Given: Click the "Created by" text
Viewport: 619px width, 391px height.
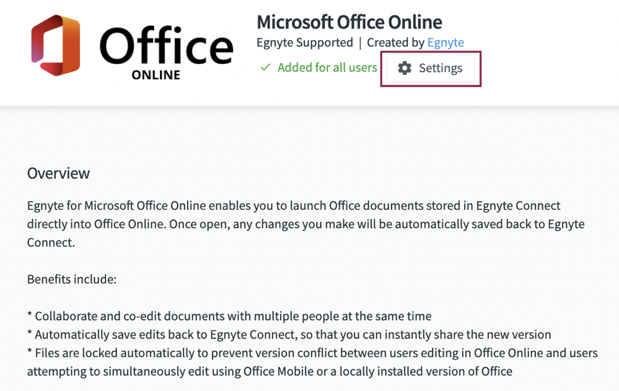Looking at the screenshot, I should pyautogui.click(x=395, y=43).
